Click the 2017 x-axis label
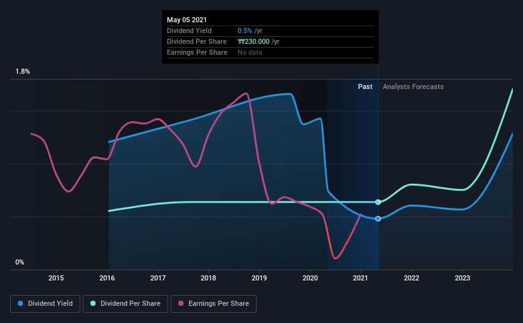The width and height of the screenshot is (523, 323). pyautogui.click(x=158, y=278)
